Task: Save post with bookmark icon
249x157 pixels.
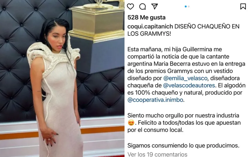Action: (243, 6)
